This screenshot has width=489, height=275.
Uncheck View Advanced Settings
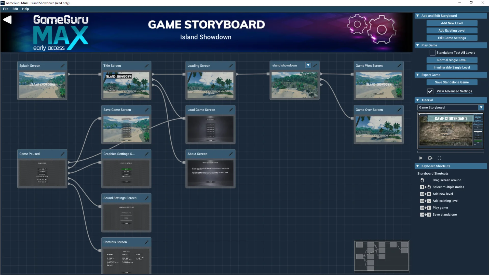430,91
